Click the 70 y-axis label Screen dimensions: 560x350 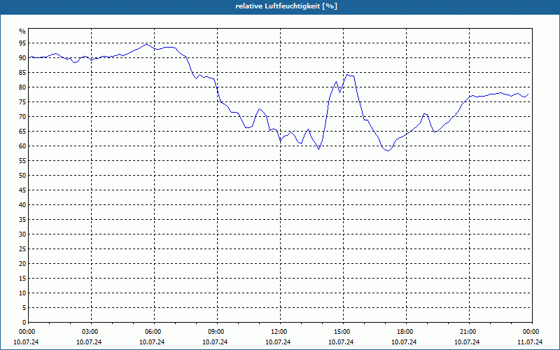point(22,117)
